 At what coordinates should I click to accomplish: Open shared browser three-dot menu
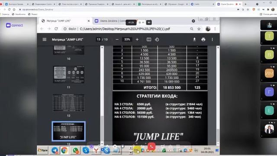tap(215, 29)
